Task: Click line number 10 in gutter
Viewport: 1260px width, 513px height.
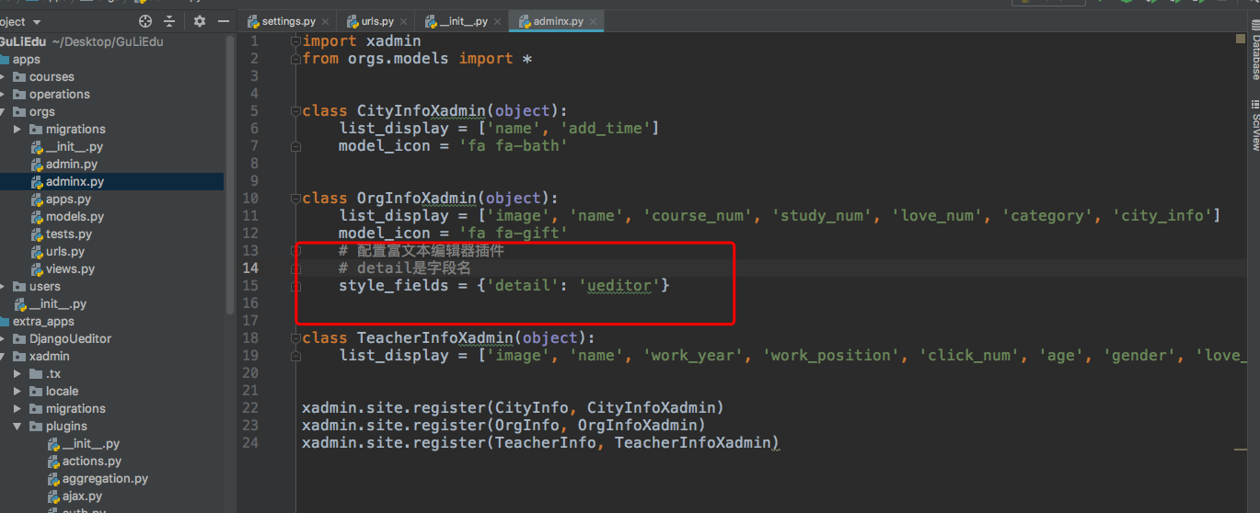Action: click(251, 198)
